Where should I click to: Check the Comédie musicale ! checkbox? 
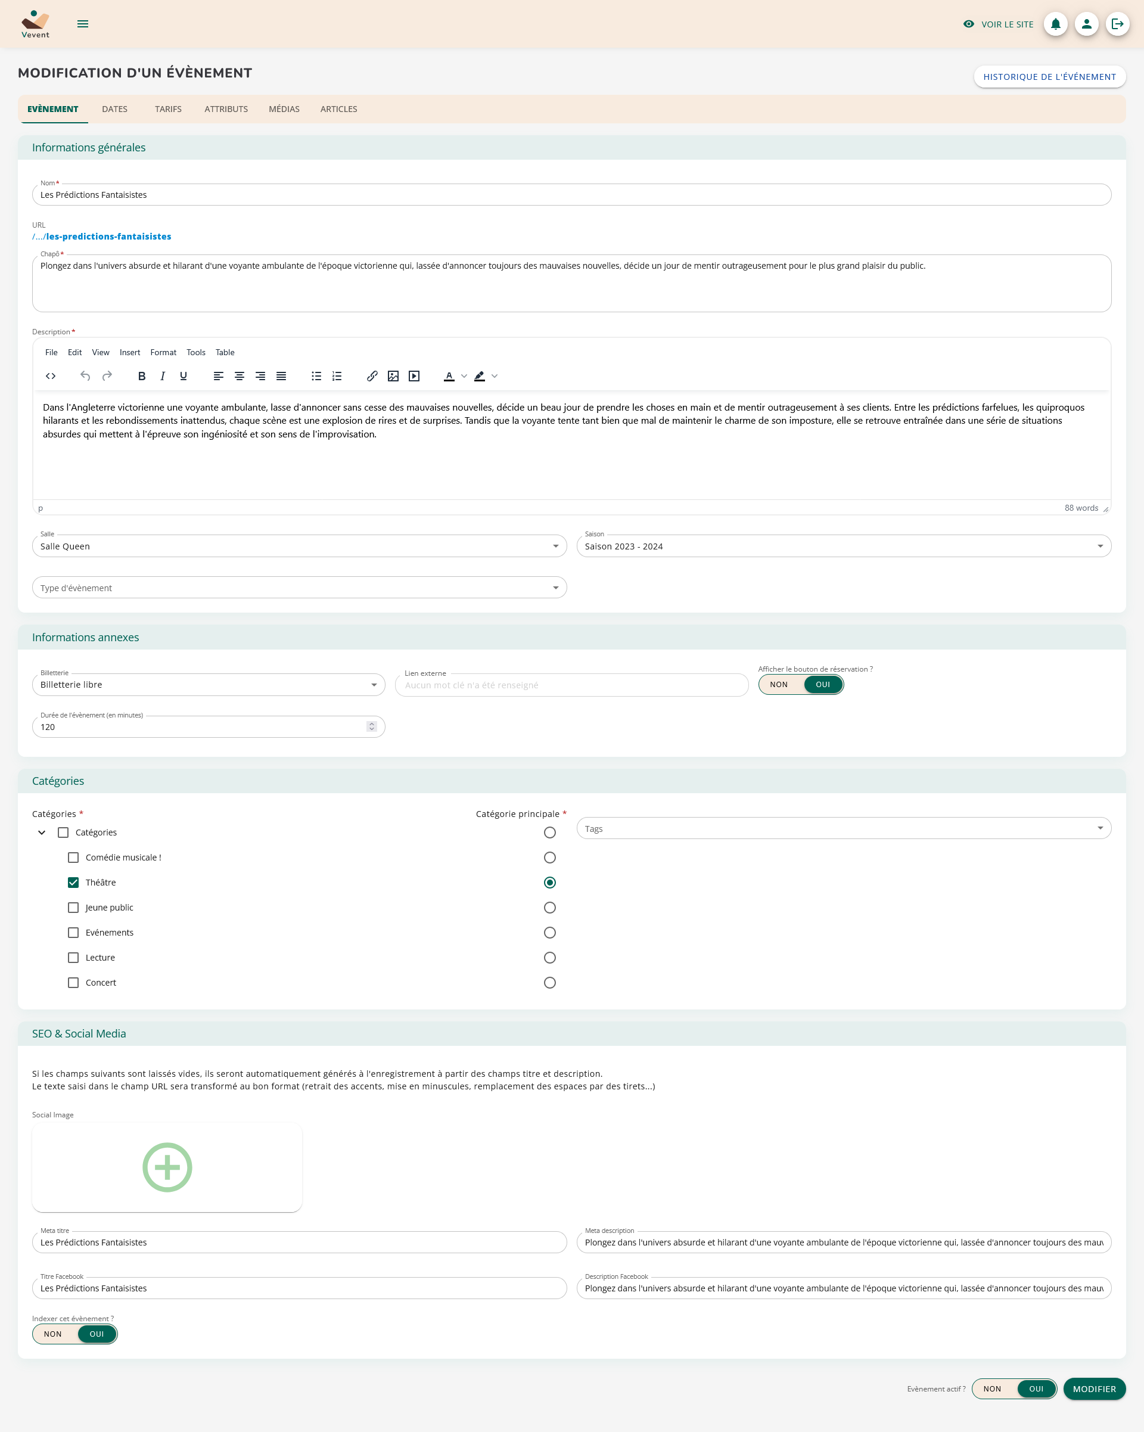pyautogui.click(x=74, y=858)
